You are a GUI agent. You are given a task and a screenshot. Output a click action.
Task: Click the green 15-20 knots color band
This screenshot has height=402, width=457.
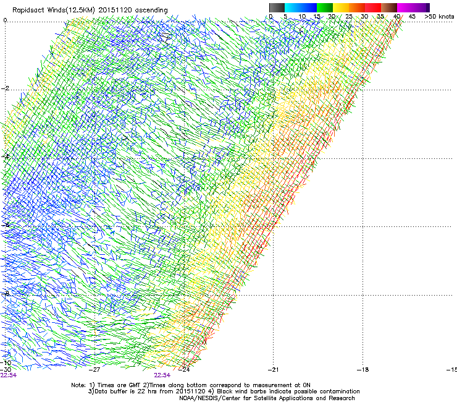[x=325, y=7]
